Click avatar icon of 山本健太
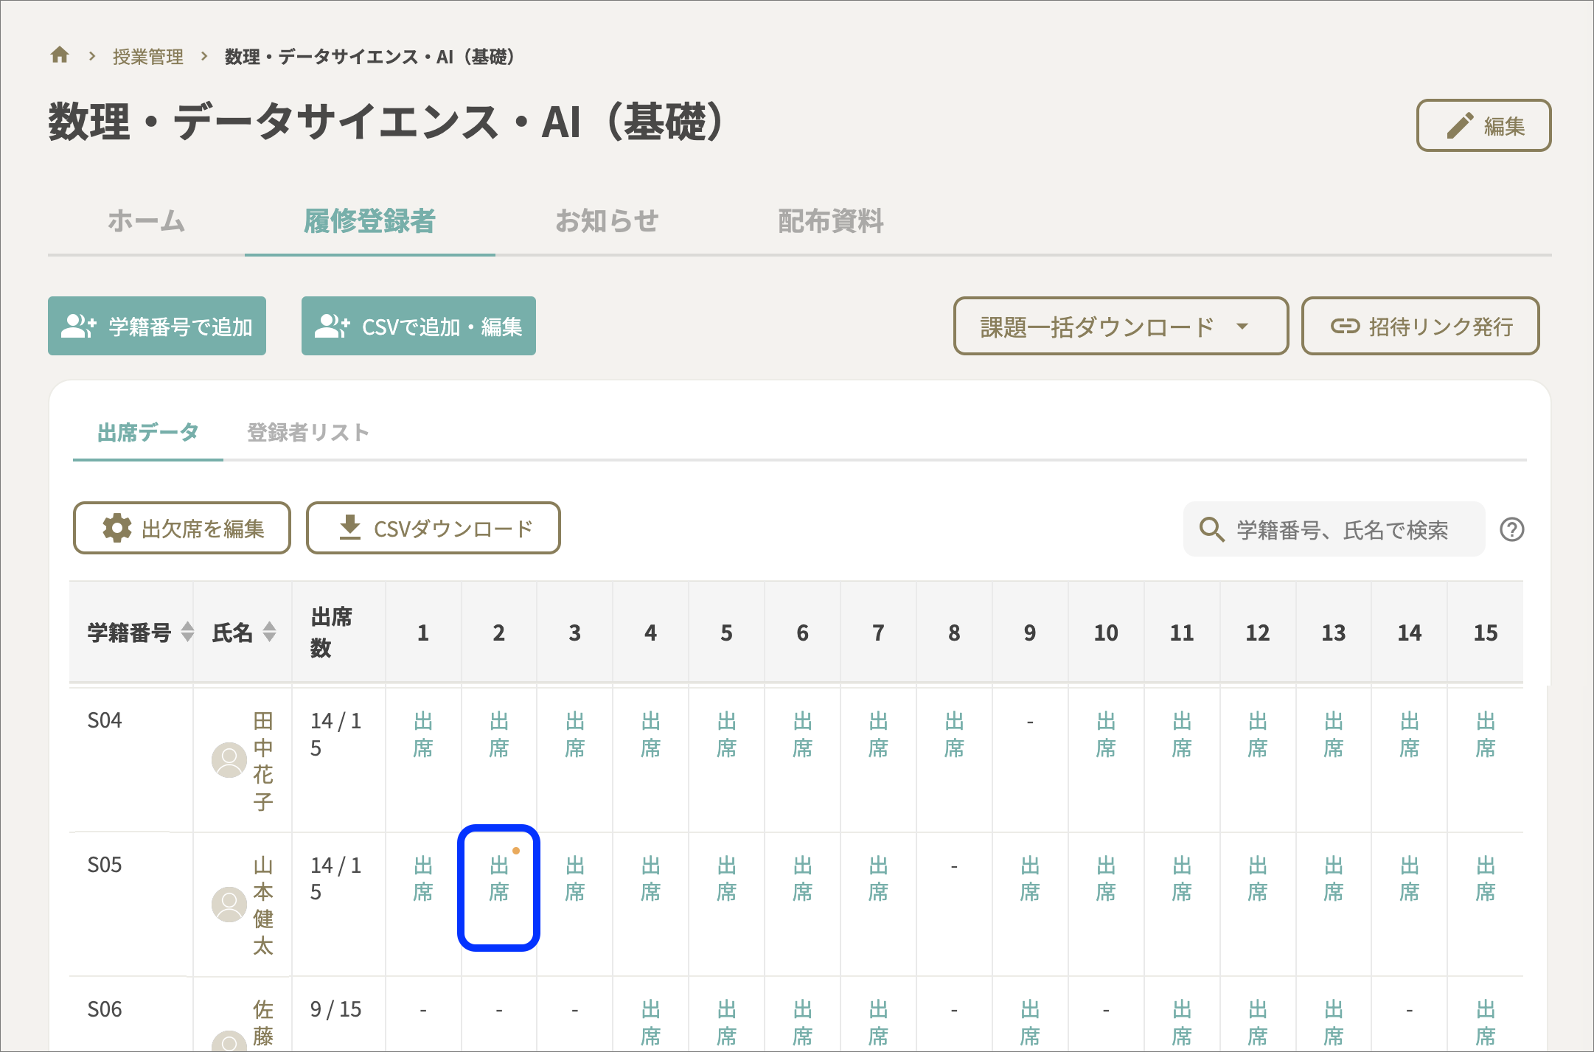The width and height of the screenshot is (1594, 1052). 229,904
